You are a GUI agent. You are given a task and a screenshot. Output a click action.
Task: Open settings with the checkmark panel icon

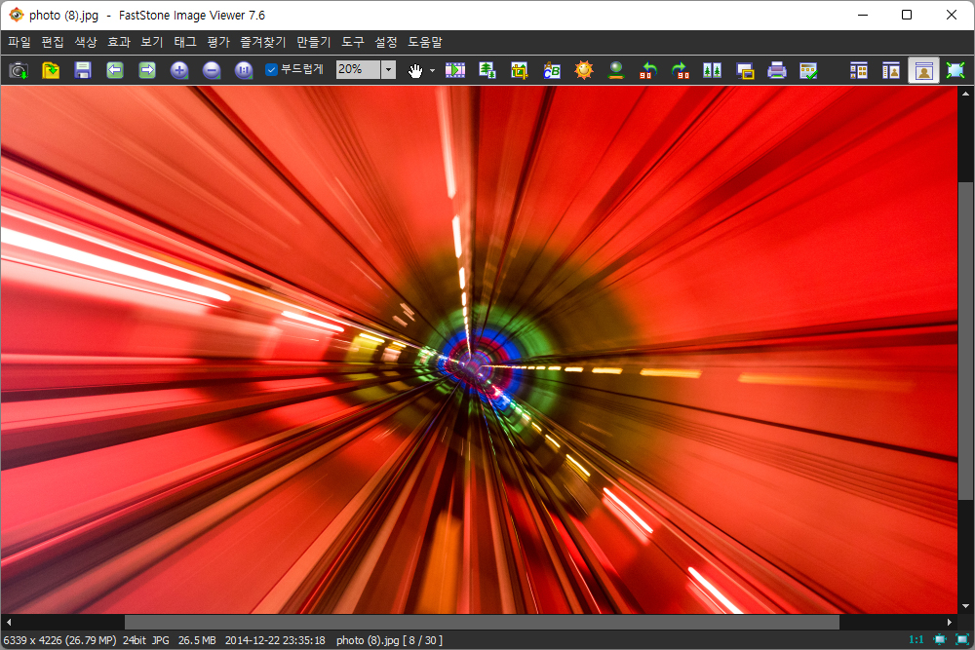point(809,70)
